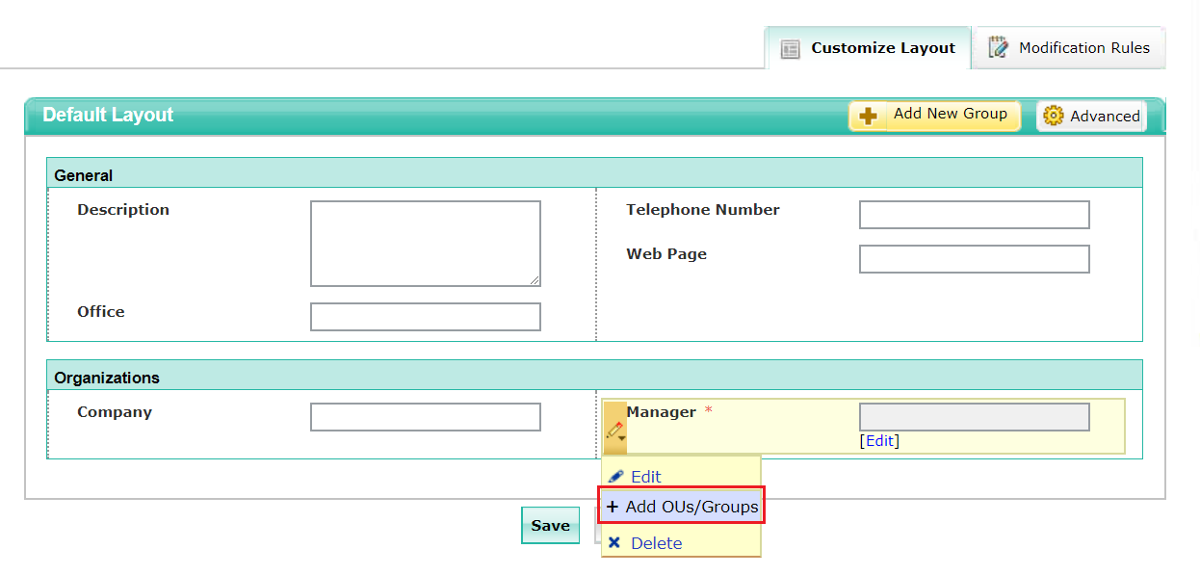The image size is (1200, 575).
Task: Click the Company input field
Action: (x=425, y=416)
